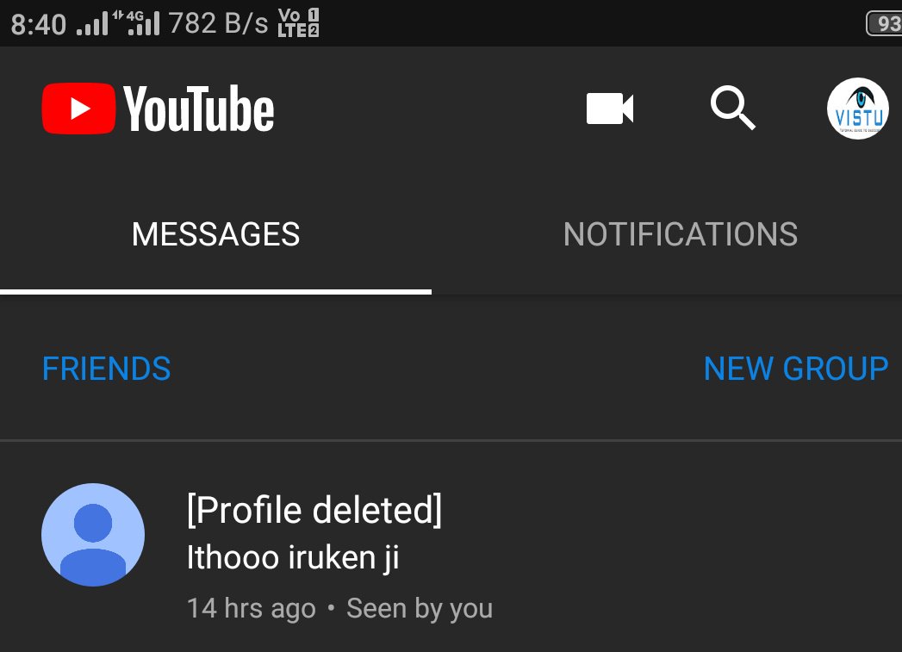This screenshot has width=902, height=652.
Task: Open the video camera upload icon
Action: 610,108
